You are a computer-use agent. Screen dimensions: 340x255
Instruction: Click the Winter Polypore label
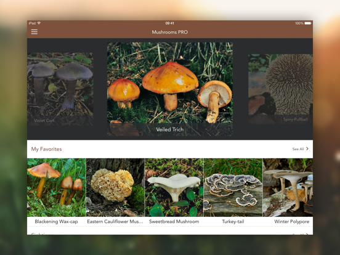(291, 222)
